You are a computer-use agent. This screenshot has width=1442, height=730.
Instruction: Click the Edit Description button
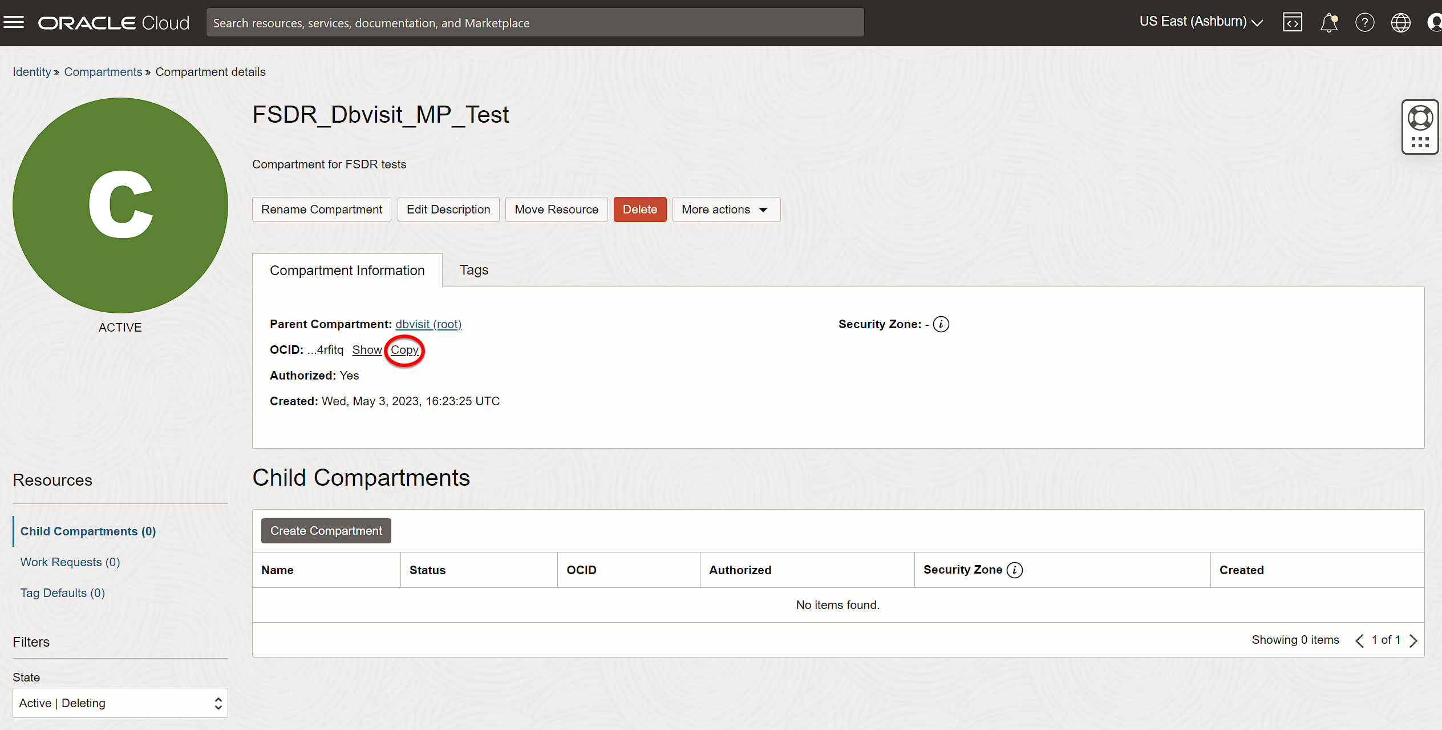pyautogui.click(x=448, y=209)
